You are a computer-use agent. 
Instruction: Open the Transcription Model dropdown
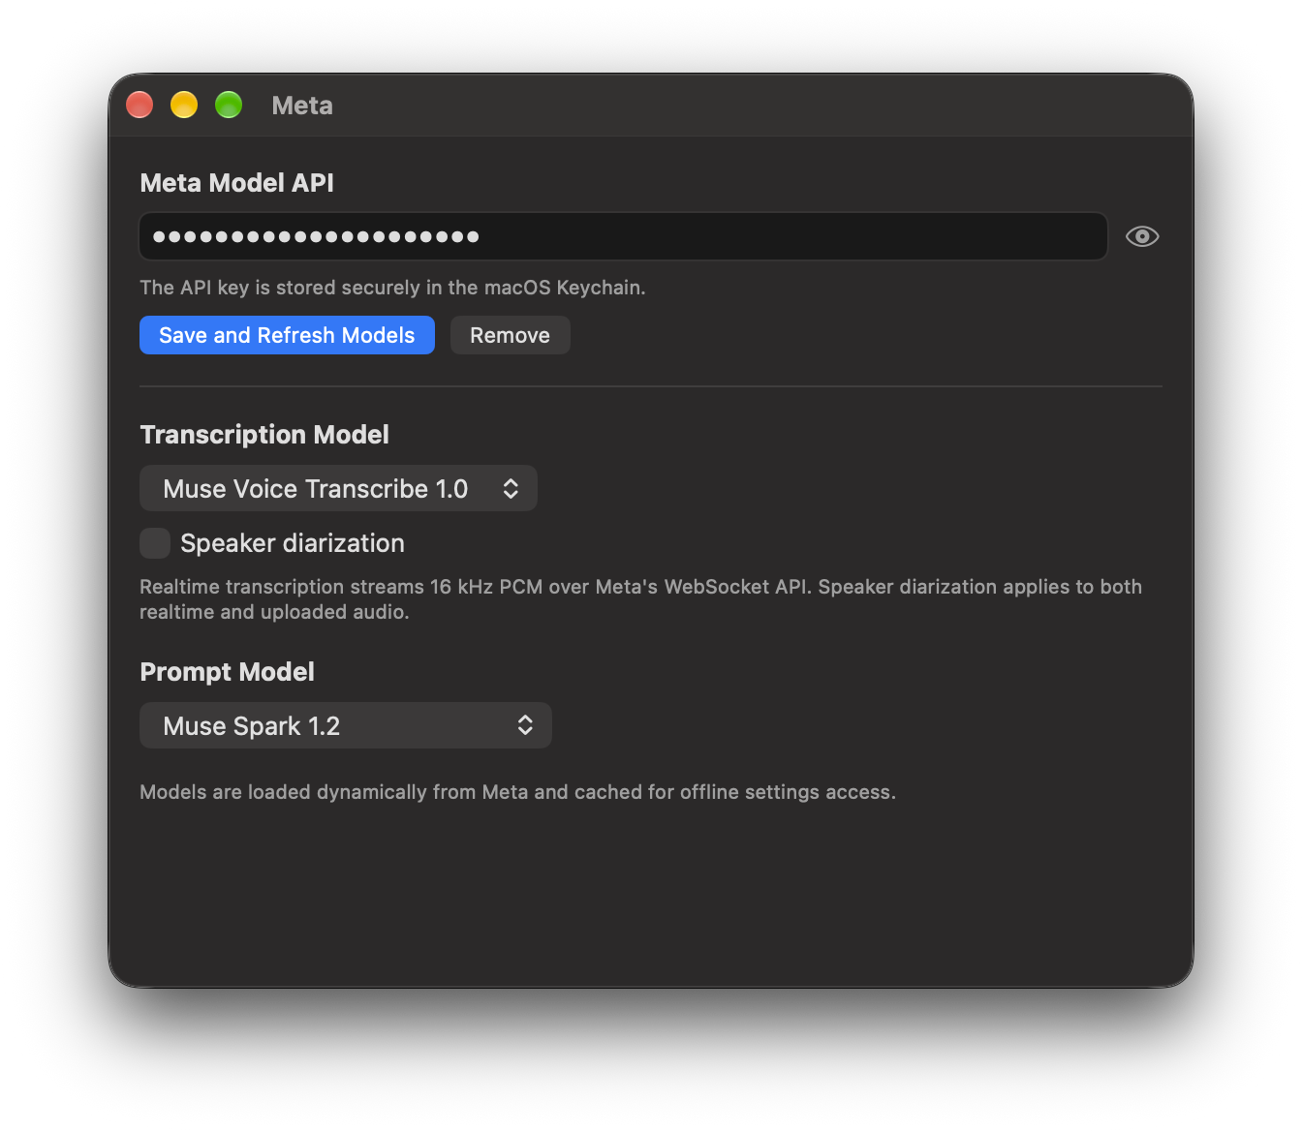point(338,488)
